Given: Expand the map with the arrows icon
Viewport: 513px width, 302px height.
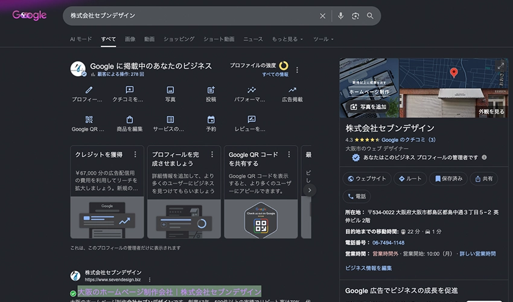Looking at the screenshot, I should point(500,65).
